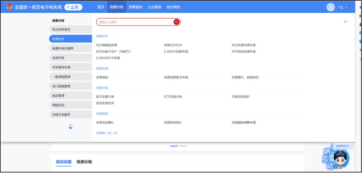Click the 发票使用 section heading
Image resolution: width=362 pixels, height=173 pixels.
[x=102, y=114]
